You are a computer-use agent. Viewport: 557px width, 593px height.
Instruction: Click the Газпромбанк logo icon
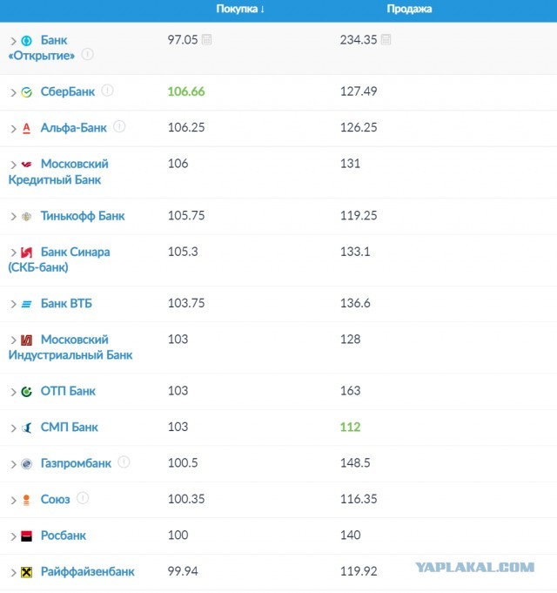click(x=26, y=463)
